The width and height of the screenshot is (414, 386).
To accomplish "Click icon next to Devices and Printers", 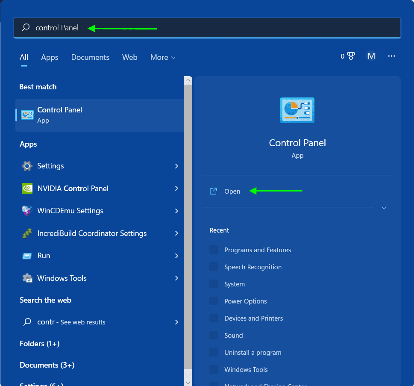I will tap(214, 318).
